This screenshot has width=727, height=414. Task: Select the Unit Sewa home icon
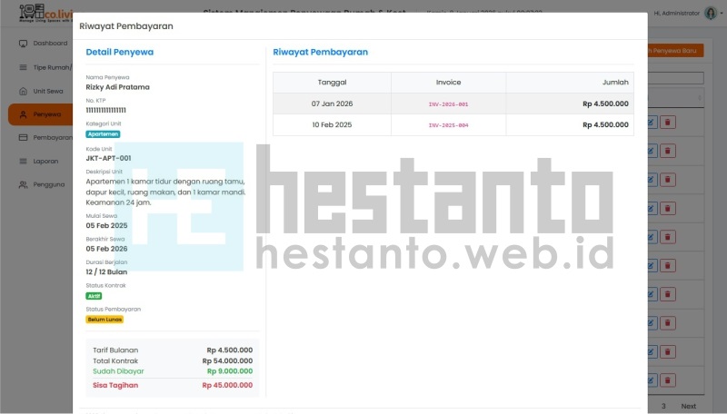[22, 92]
